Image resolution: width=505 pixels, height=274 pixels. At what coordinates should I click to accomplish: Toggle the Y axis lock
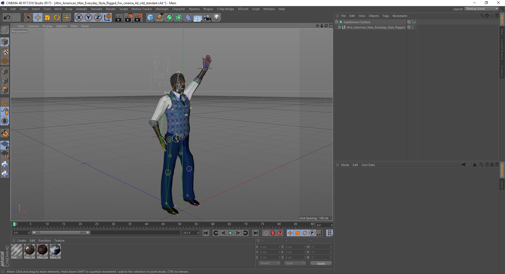click(x=88, y=18)
